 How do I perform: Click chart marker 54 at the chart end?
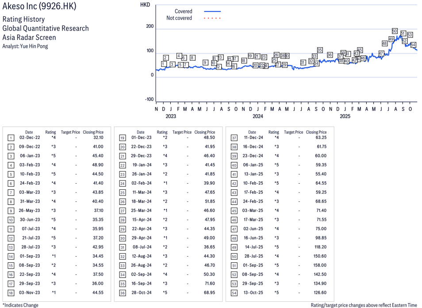413,45
